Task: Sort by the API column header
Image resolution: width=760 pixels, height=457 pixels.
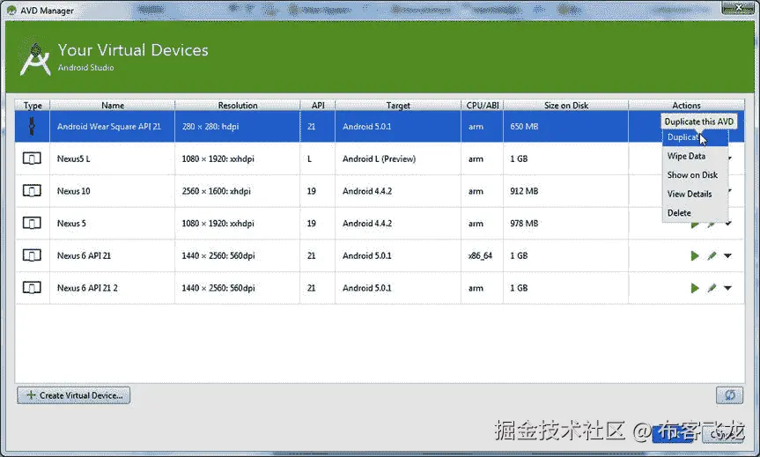Action: [x=318, y=105]
